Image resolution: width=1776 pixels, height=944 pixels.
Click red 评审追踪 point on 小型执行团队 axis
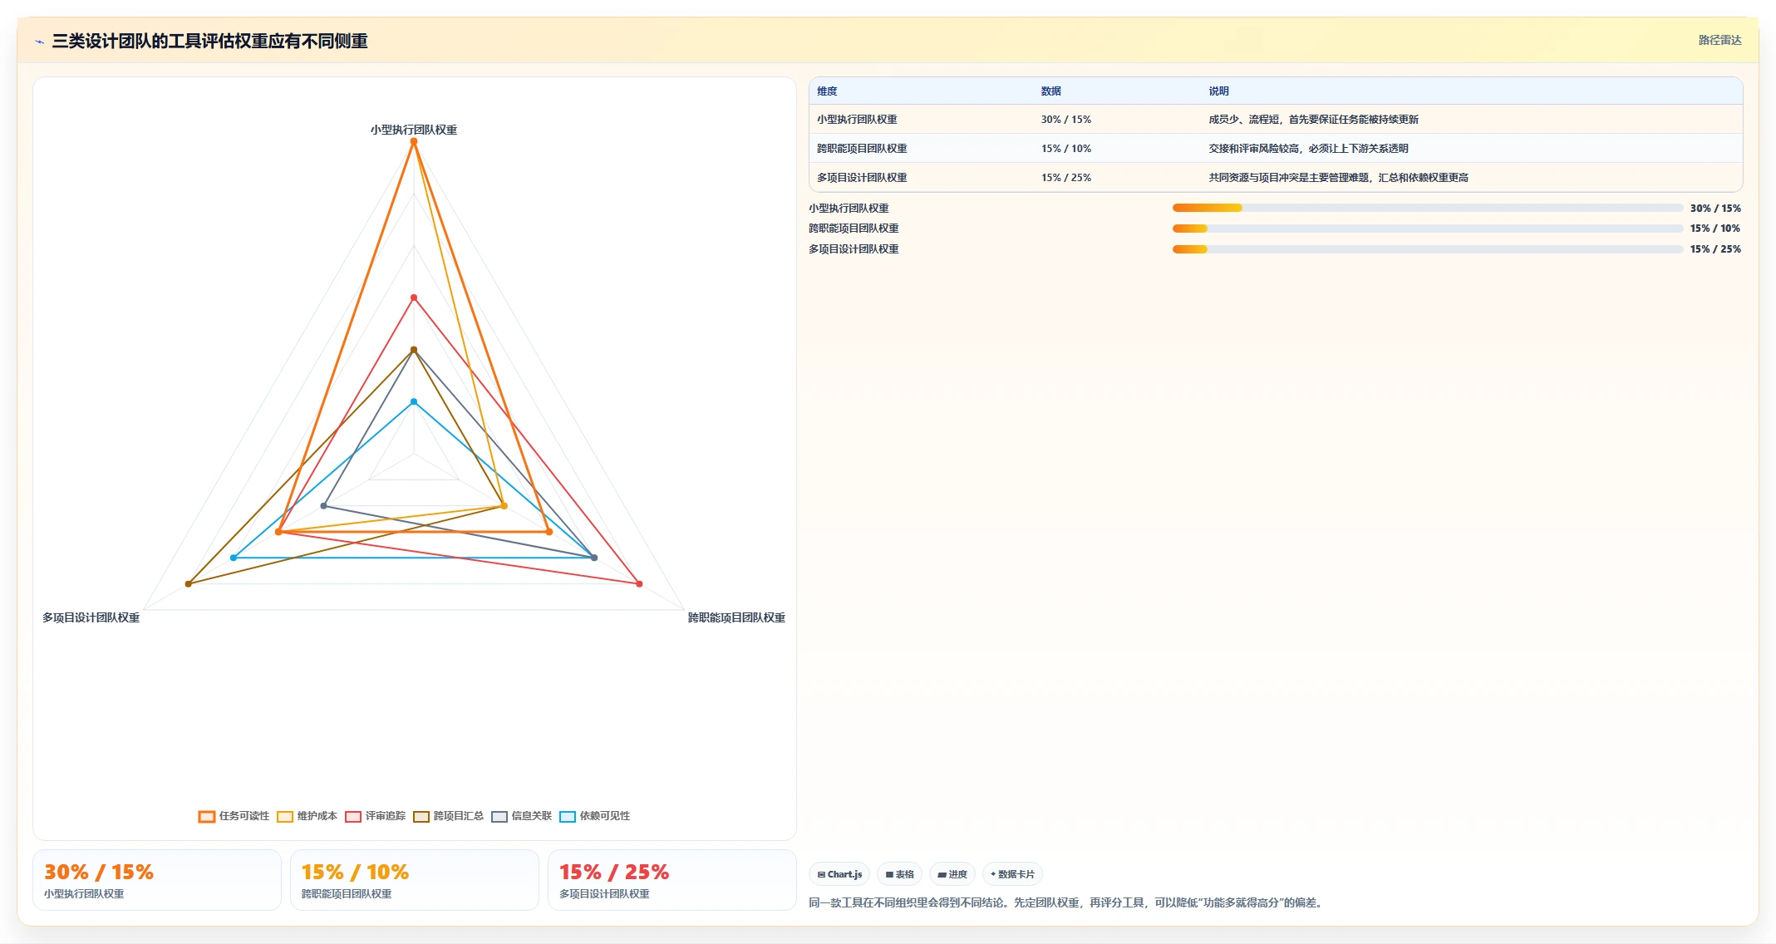click(414, 297)
